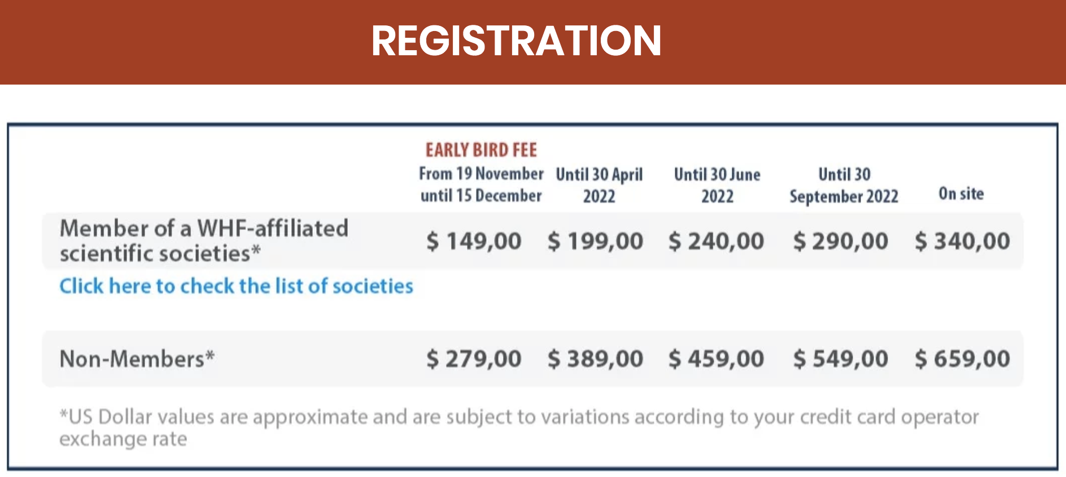Screen dimensions: 1066x477
Task: Select the $ 549,00 non-member price
Action: point(840,359)
